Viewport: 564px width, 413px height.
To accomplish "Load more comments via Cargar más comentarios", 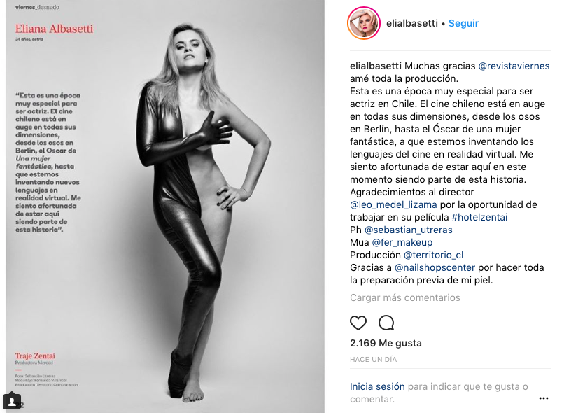I will click(x=405, y=297).
